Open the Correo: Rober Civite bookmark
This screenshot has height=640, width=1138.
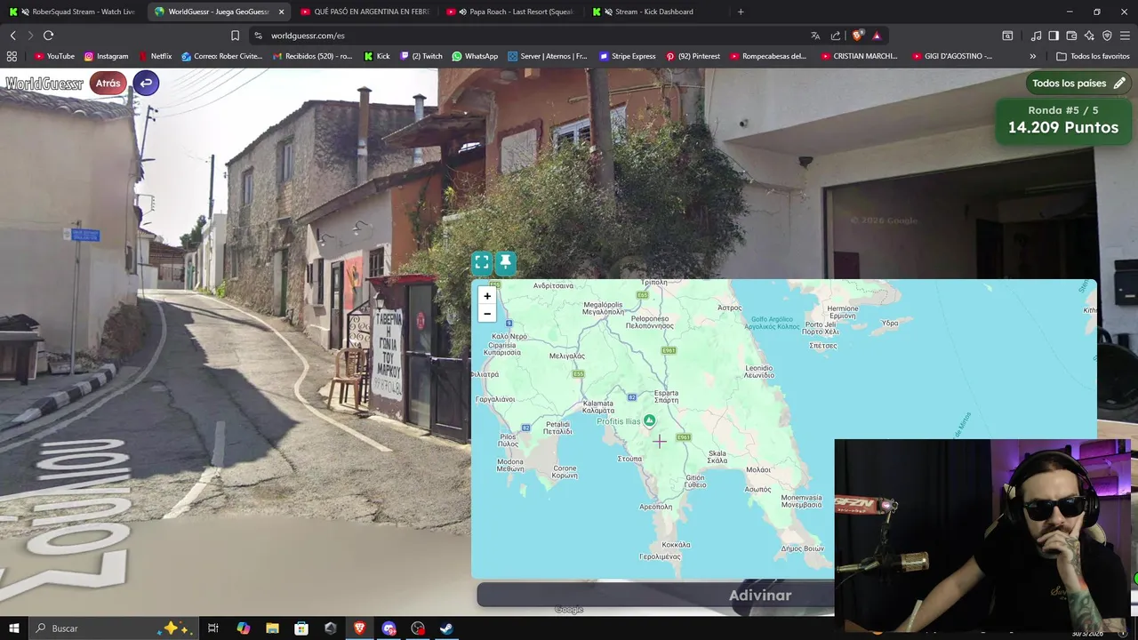coord(221,56)
